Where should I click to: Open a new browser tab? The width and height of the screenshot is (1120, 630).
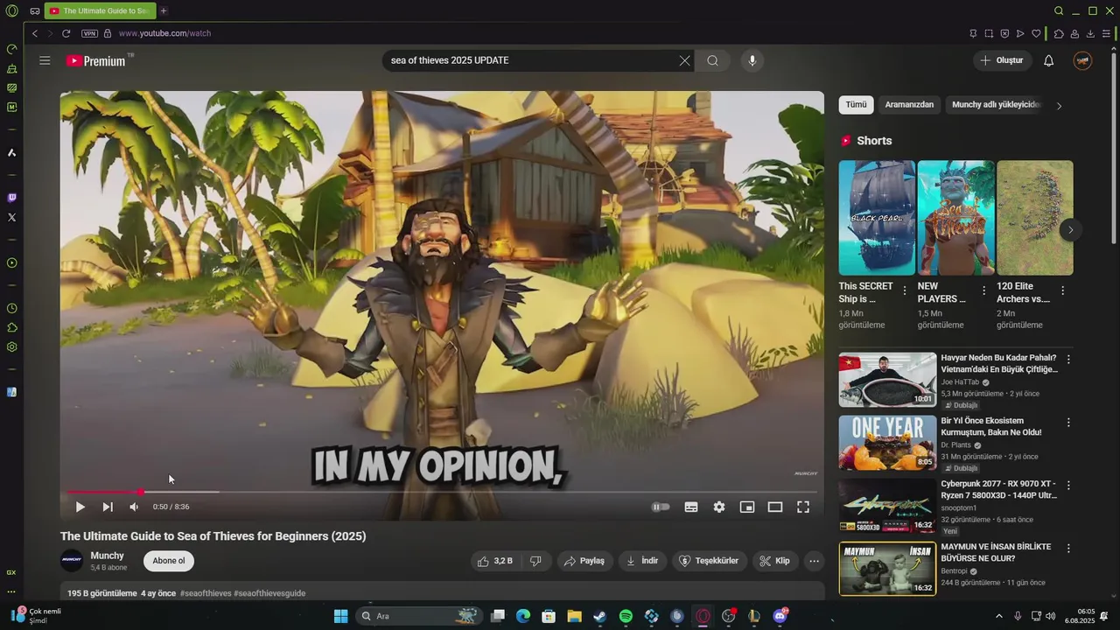tap(164, 11)
